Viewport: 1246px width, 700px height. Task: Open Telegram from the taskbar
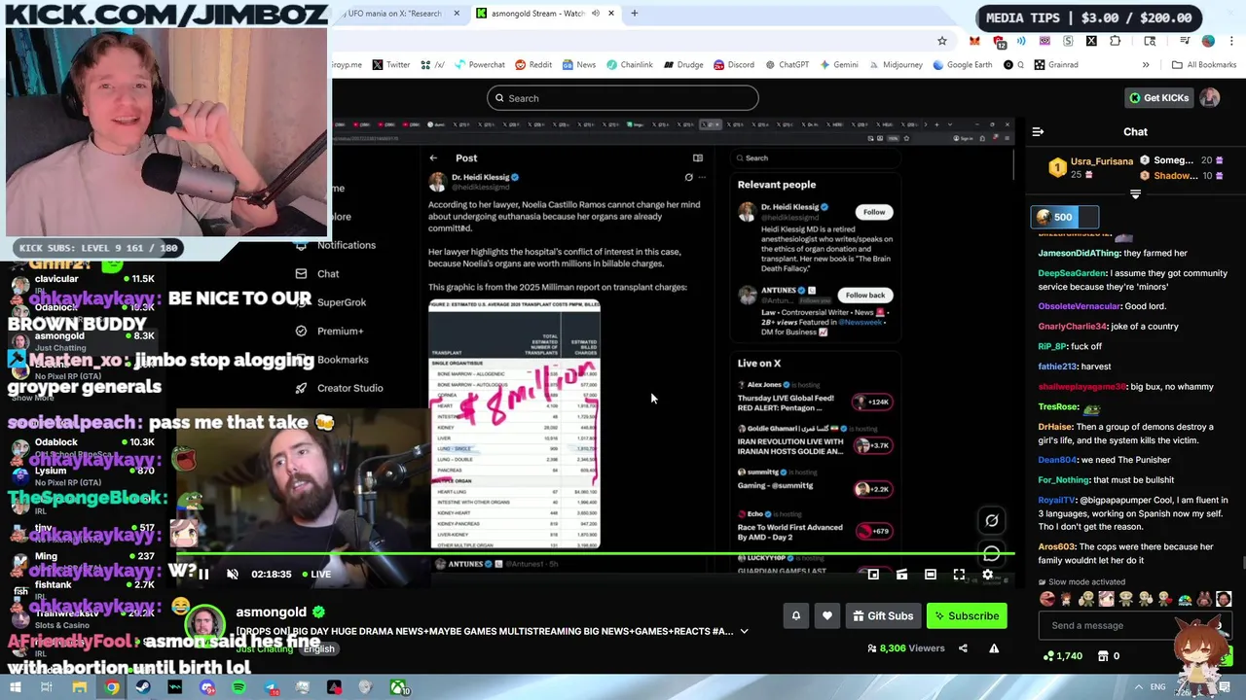271,687
